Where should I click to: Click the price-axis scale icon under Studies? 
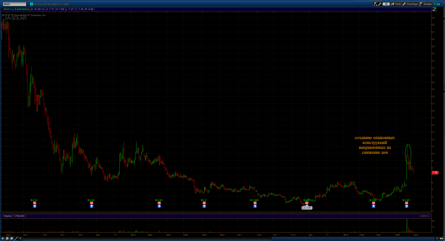click(x=434, y=9)
